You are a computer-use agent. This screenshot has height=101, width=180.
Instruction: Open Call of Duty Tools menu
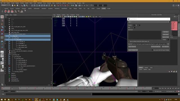(71, 3)
